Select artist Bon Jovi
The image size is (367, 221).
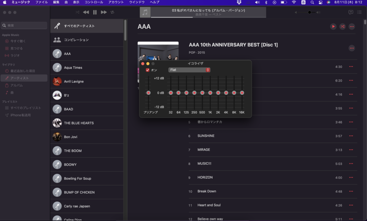pyautogui.click(x=87, y=137)
